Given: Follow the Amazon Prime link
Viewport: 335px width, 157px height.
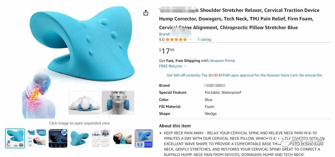Looking at the screenshot, I should click(x=222, y=61).
